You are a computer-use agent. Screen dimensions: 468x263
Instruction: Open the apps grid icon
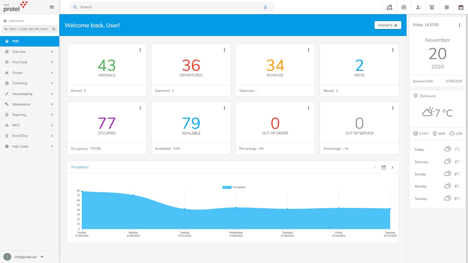point(447,7)
